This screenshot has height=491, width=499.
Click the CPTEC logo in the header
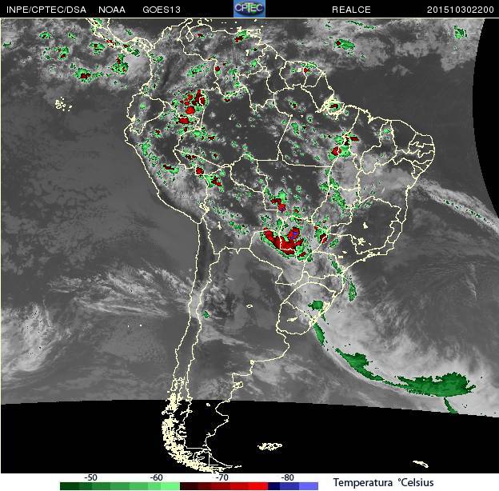coord(249,9)
